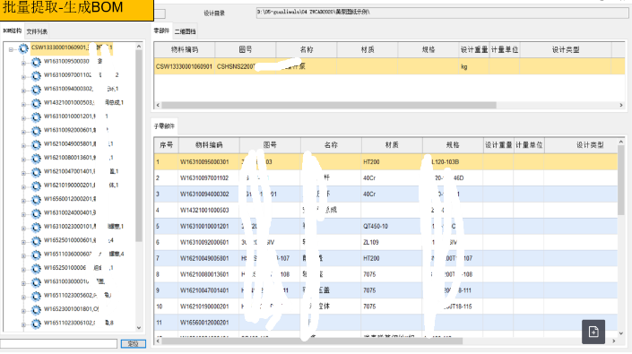
Task: Select the 子零部件 tab
Action: 164,126
